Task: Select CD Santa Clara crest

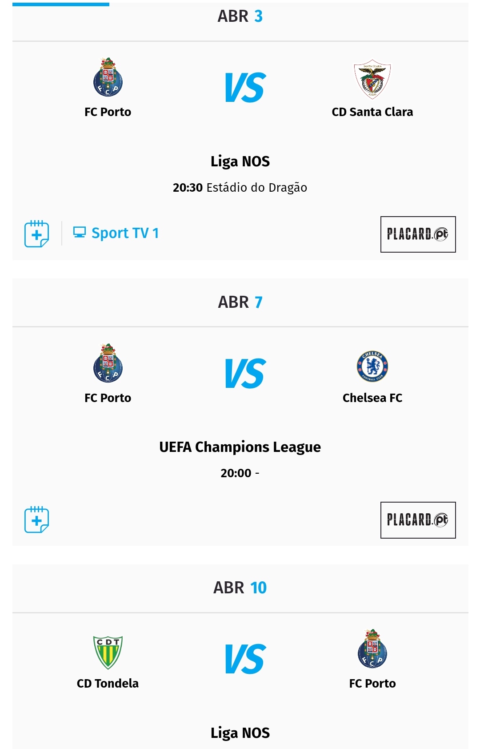Action: (372, 79)
